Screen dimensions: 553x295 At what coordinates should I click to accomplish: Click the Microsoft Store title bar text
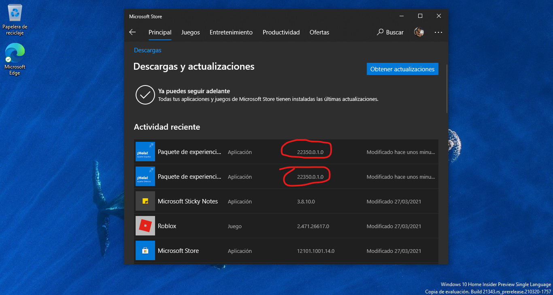146,17
